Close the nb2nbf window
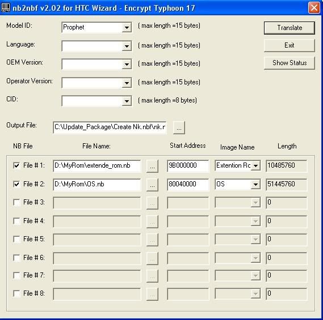 point(314,8)
